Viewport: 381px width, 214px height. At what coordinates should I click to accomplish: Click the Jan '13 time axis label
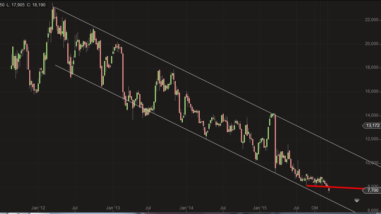(x=113, y=208)
